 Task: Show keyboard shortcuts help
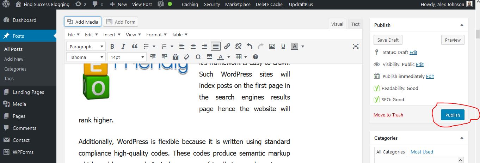click(x=256, y=57)
